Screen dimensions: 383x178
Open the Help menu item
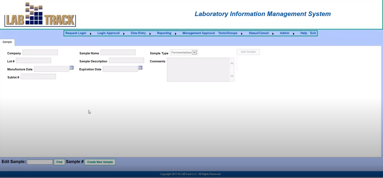coord(304,33)
